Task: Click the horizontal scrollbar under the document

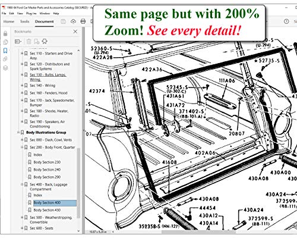Action: coord(198,231)
